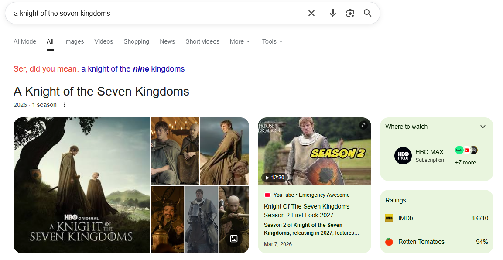Follow the 'a knight of the nine kingdoms' suggestion
Viewport: 503px width, 260px height.
[133, 69]
